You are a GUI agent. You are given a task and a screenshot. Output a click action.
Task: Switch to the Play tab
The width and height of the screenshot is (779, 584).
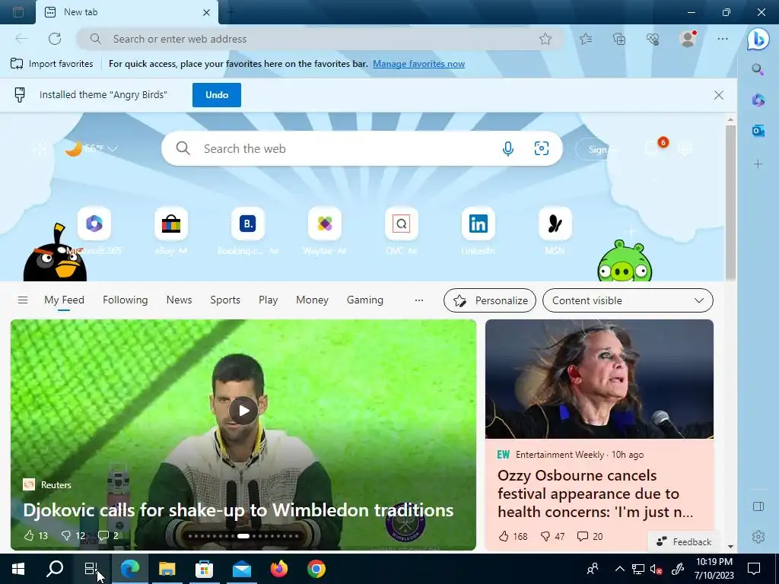(x=268, y=300)
